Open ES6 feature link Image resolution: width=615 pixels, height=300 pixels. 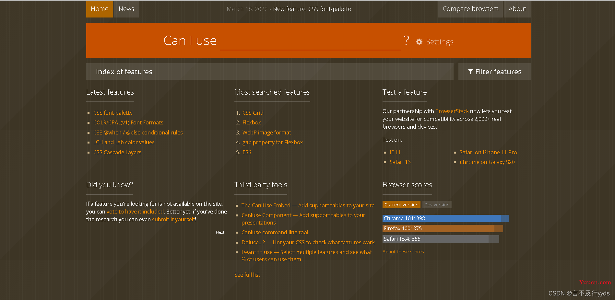pyautogui.click(x=247, y=152)
